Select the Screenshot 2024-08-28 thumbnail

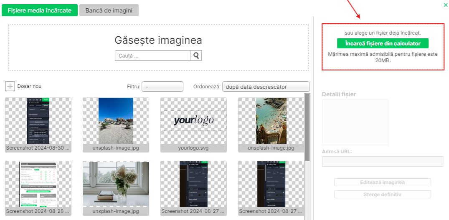[38, 185]
